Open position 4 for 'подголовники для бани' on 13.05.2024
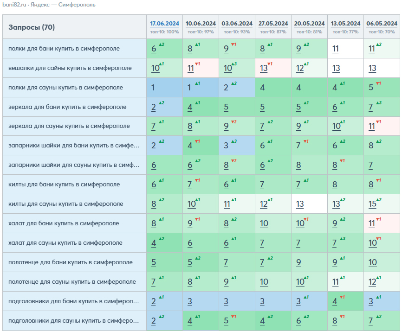 pos(335,301)
